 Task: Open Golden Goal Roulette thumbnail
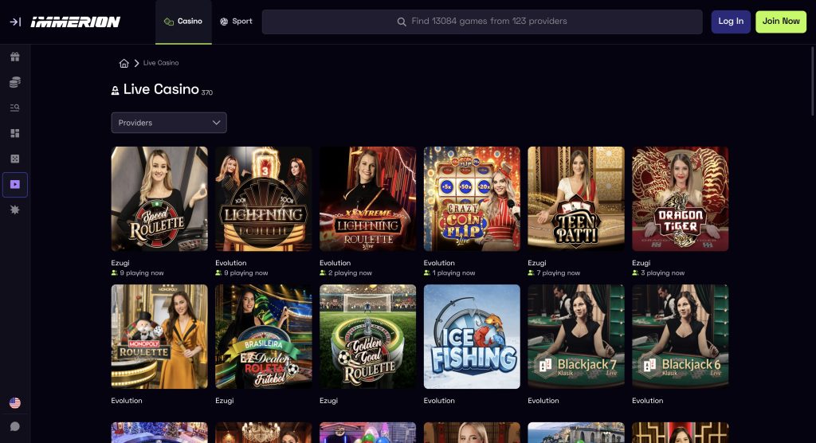pyautogui.click(x=367, y=336)
